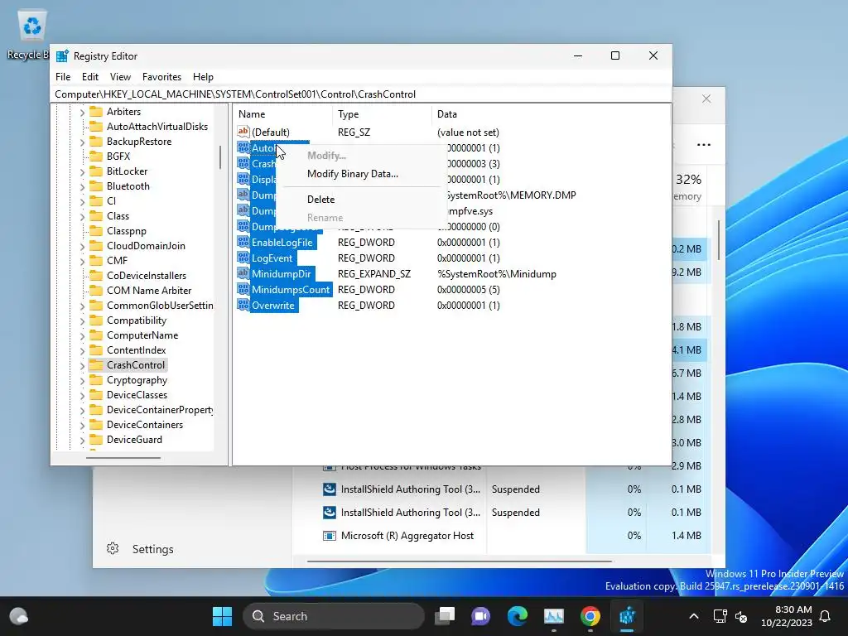Open Task View from taskbar
The width and height of the screenshot is (848, 636).
point(445,616)
